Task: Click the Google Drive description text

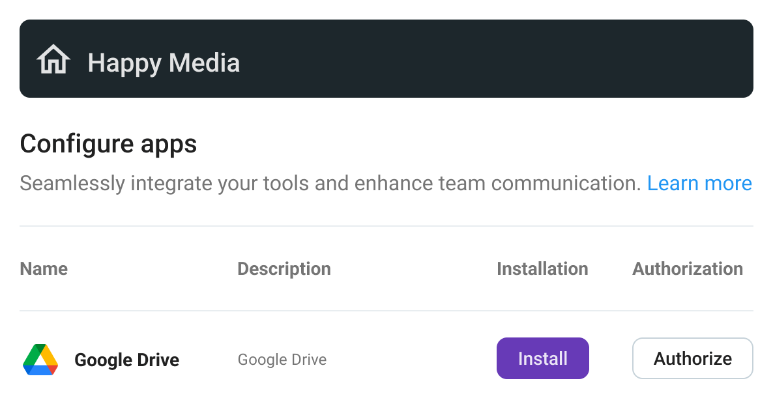Action: (282, 360)
